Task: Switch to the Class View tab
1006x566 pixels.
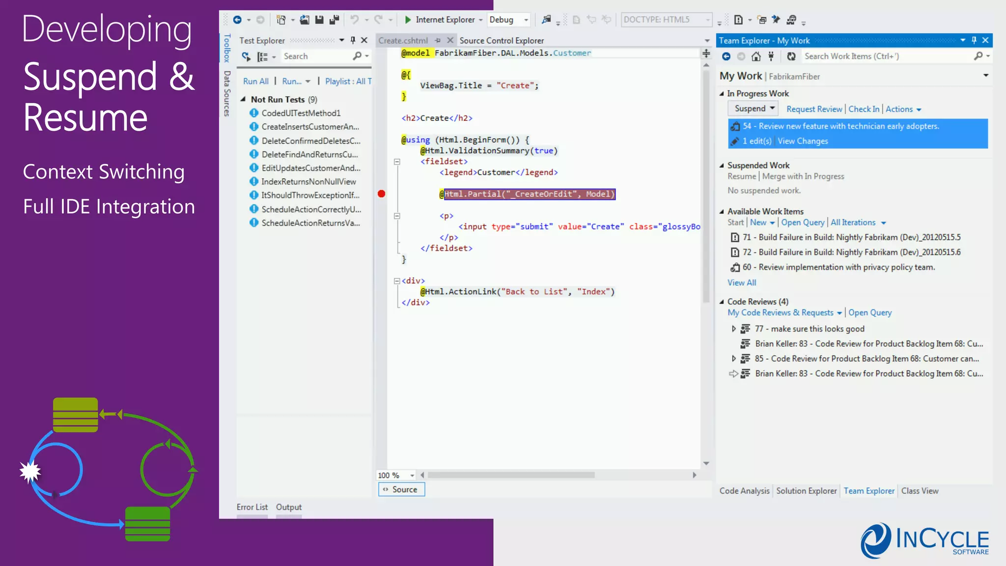Action: point(920,491)
